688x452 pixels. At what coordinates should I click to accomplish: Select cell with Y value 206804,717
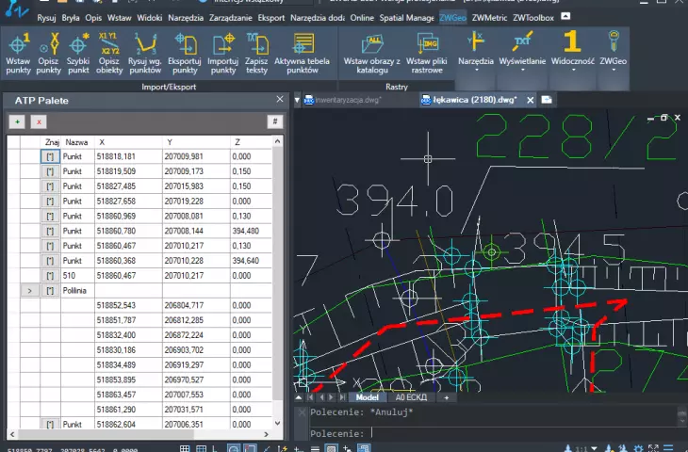pyautogui.click(x=196, y=305)
